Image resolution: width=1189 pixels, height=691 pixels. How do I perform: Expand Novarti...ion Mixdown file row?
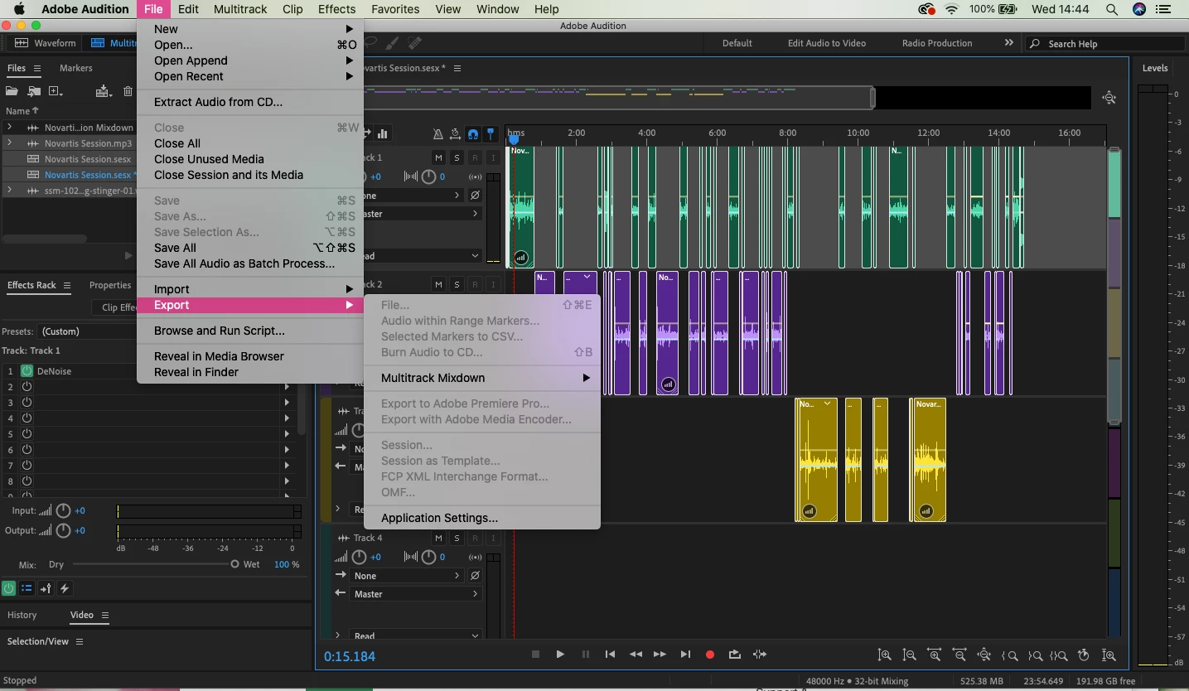9,128
